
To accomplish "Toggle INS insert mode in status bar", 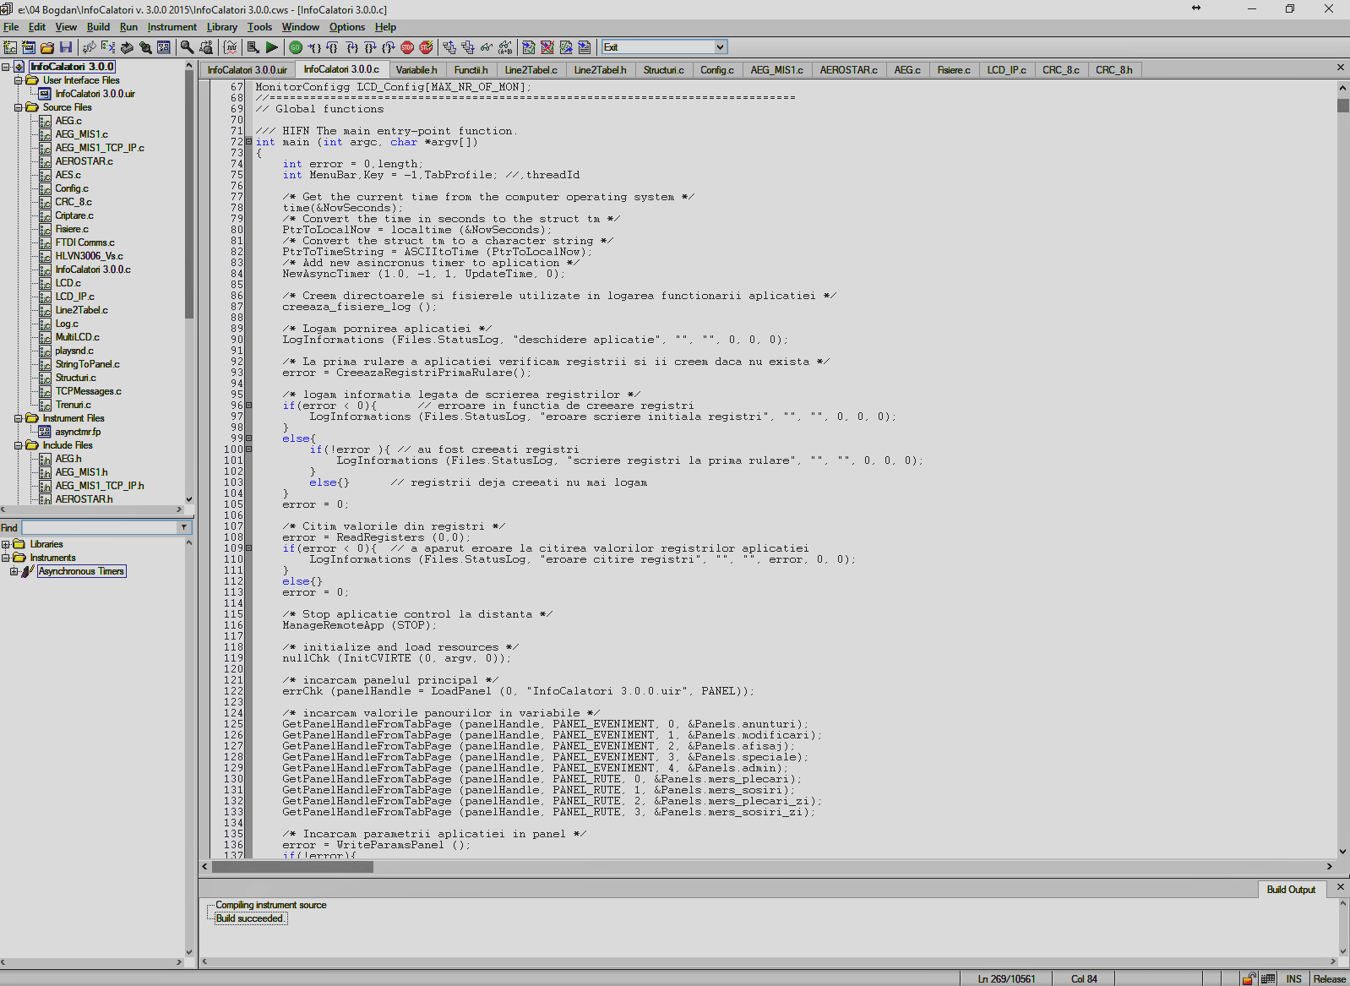I will (1293, 978).
